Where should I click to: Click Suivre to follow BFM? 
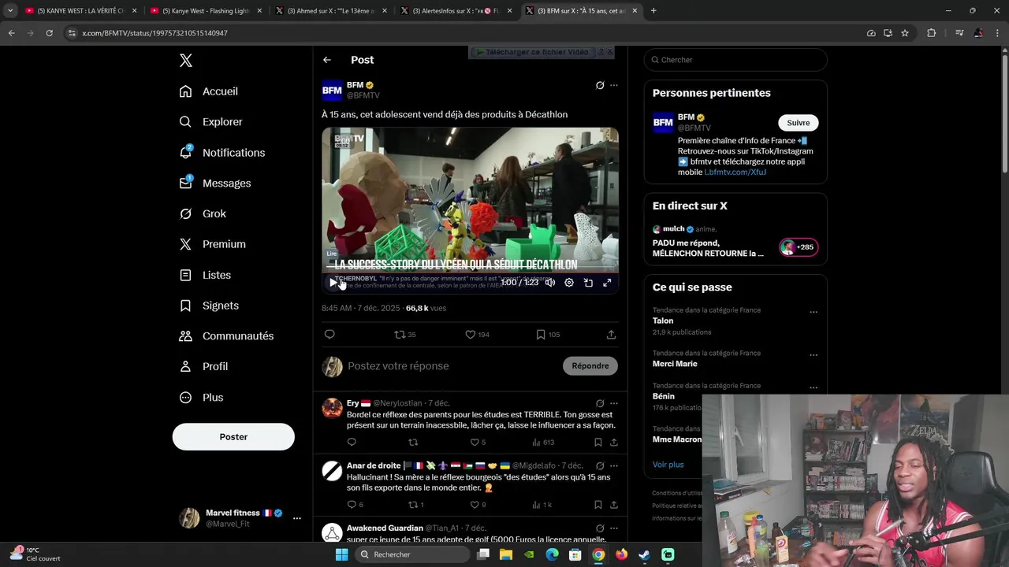pyautogui.click(x=799, y=123)
